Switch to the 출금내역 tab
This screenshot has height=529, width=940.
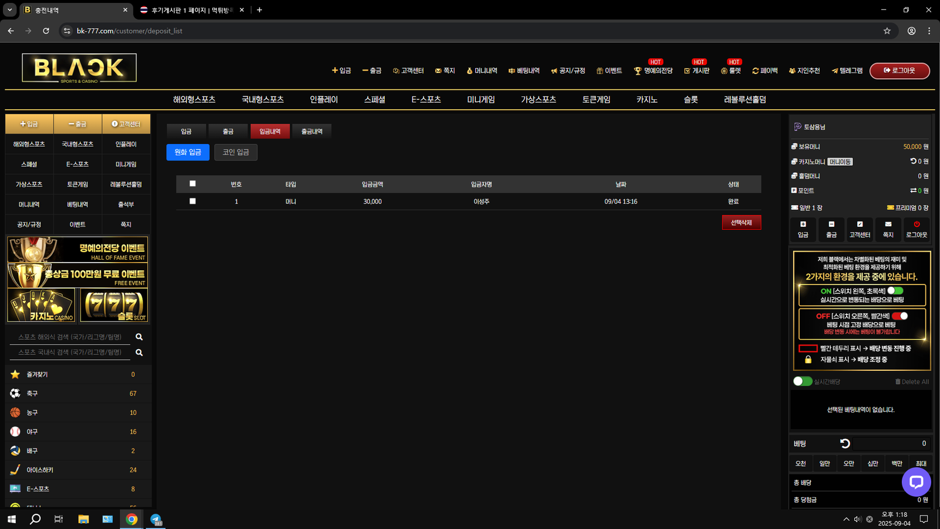click(x=311, y=132)
